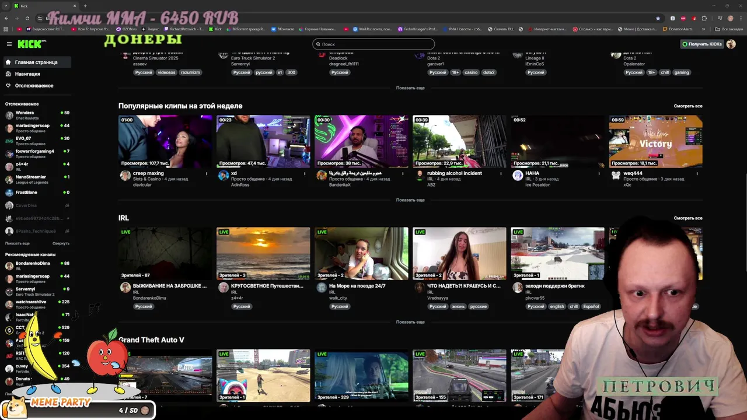
Task: Play the 'creep maxing' clip thumbnail
Action: [165, 141]
